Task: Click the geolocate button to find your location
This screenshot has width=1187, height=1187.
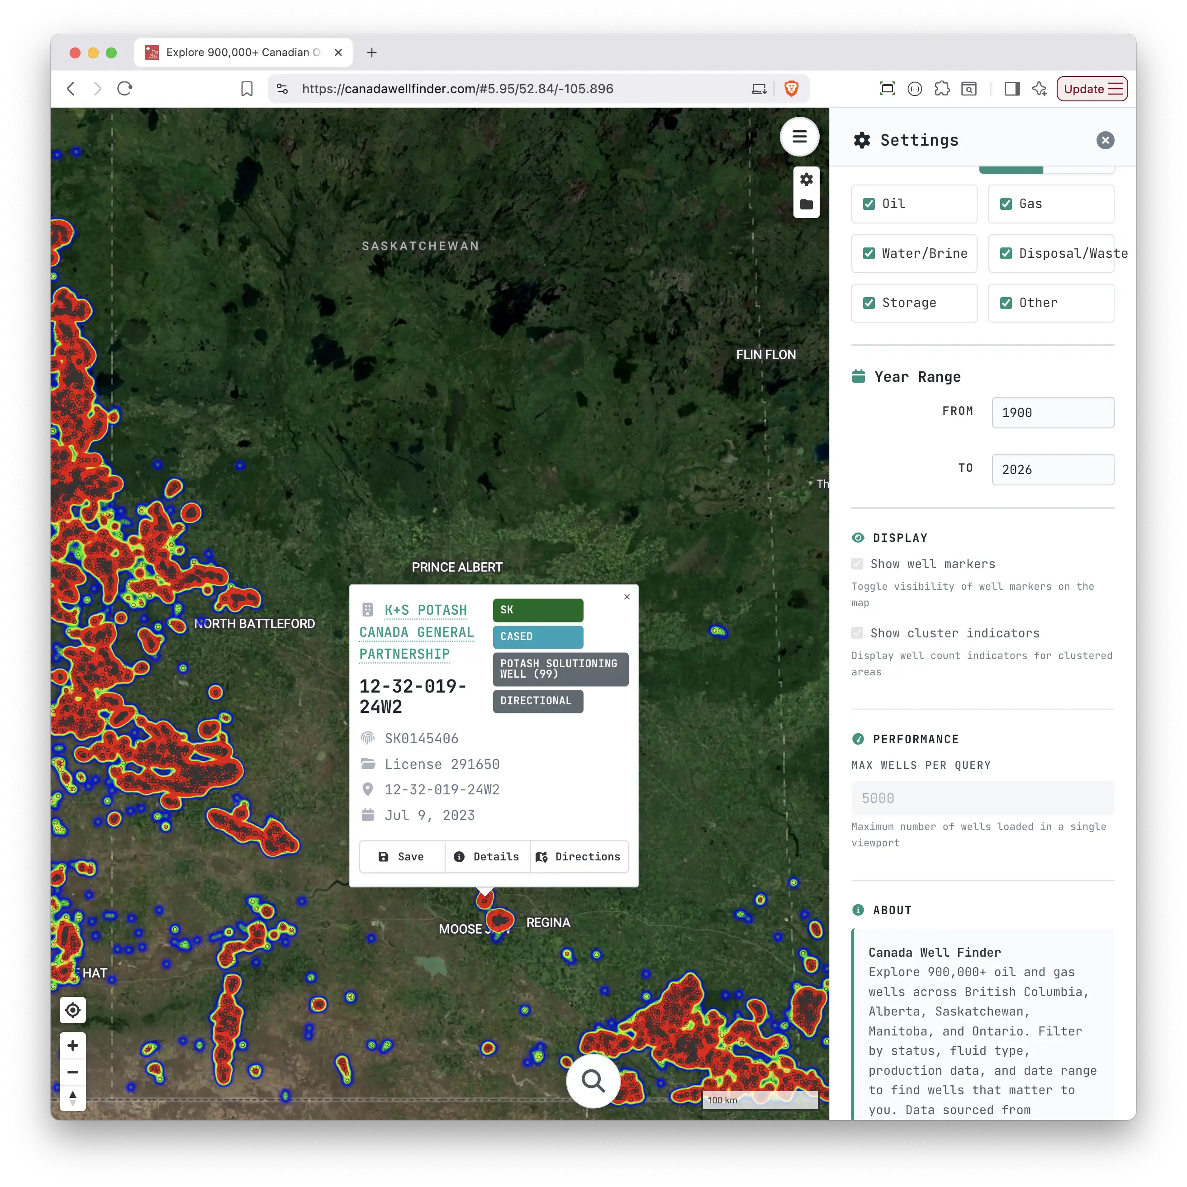Action: (x=72, y=1009)
